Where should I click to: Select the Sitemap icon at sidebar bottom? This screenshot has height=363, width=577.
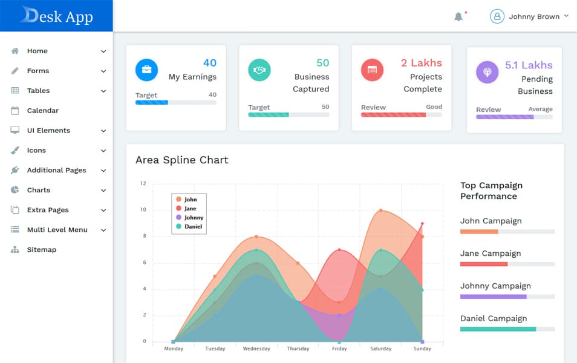(x=14, y=249)
